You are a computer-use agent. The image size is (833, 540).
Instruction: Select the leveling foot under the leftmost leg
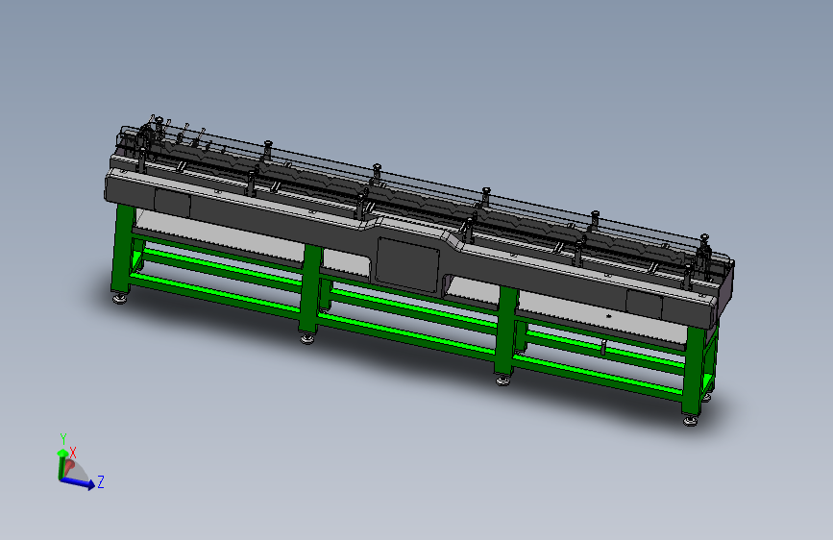click(x=120, y=298)
